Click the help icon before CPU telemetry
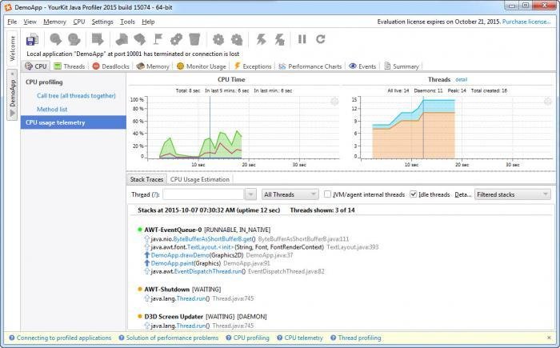The width and height of the screenshot is (560, 348). click(280, 338)
